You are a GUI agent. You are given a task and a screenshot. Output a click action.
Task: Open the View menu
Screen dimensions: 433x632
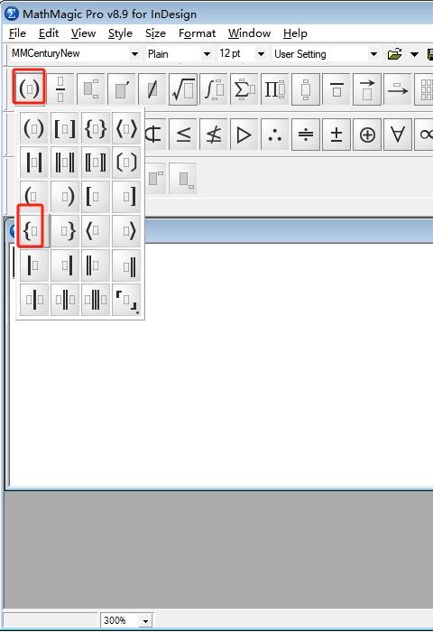point(83,33)
